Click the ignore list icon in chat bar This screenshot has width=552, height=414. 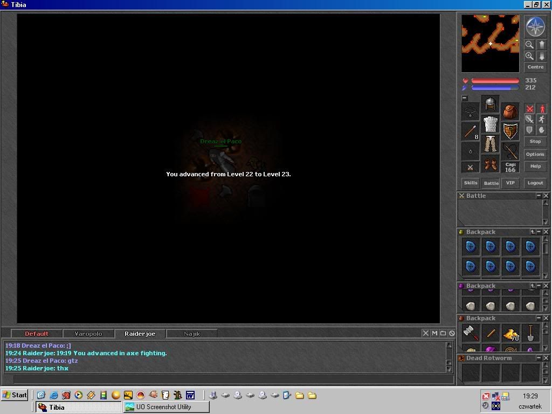click(x=452, y=333)
